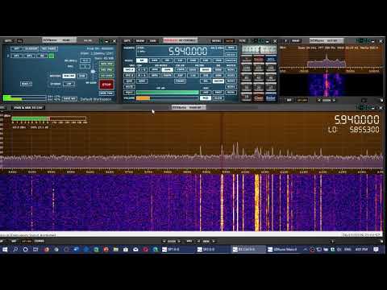The width and height of the screenshot is (387, 290).
Task: Click ADD VRX in Main panel
Action: (106, 64)
